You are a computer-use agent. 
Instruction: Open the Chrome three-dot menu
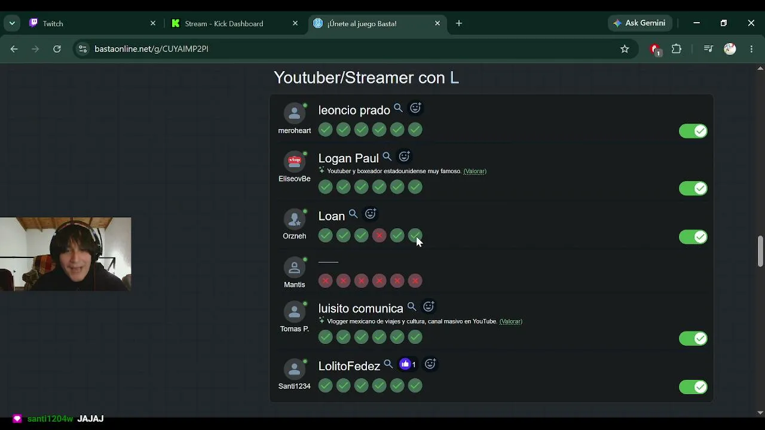pyautogui.click(x=751, y=49)
